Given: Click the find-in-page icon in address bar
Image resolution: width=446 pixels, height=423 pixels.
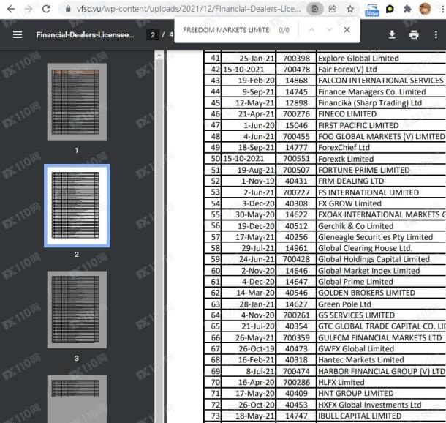Looking at the screenshot, I should [315, 9].
